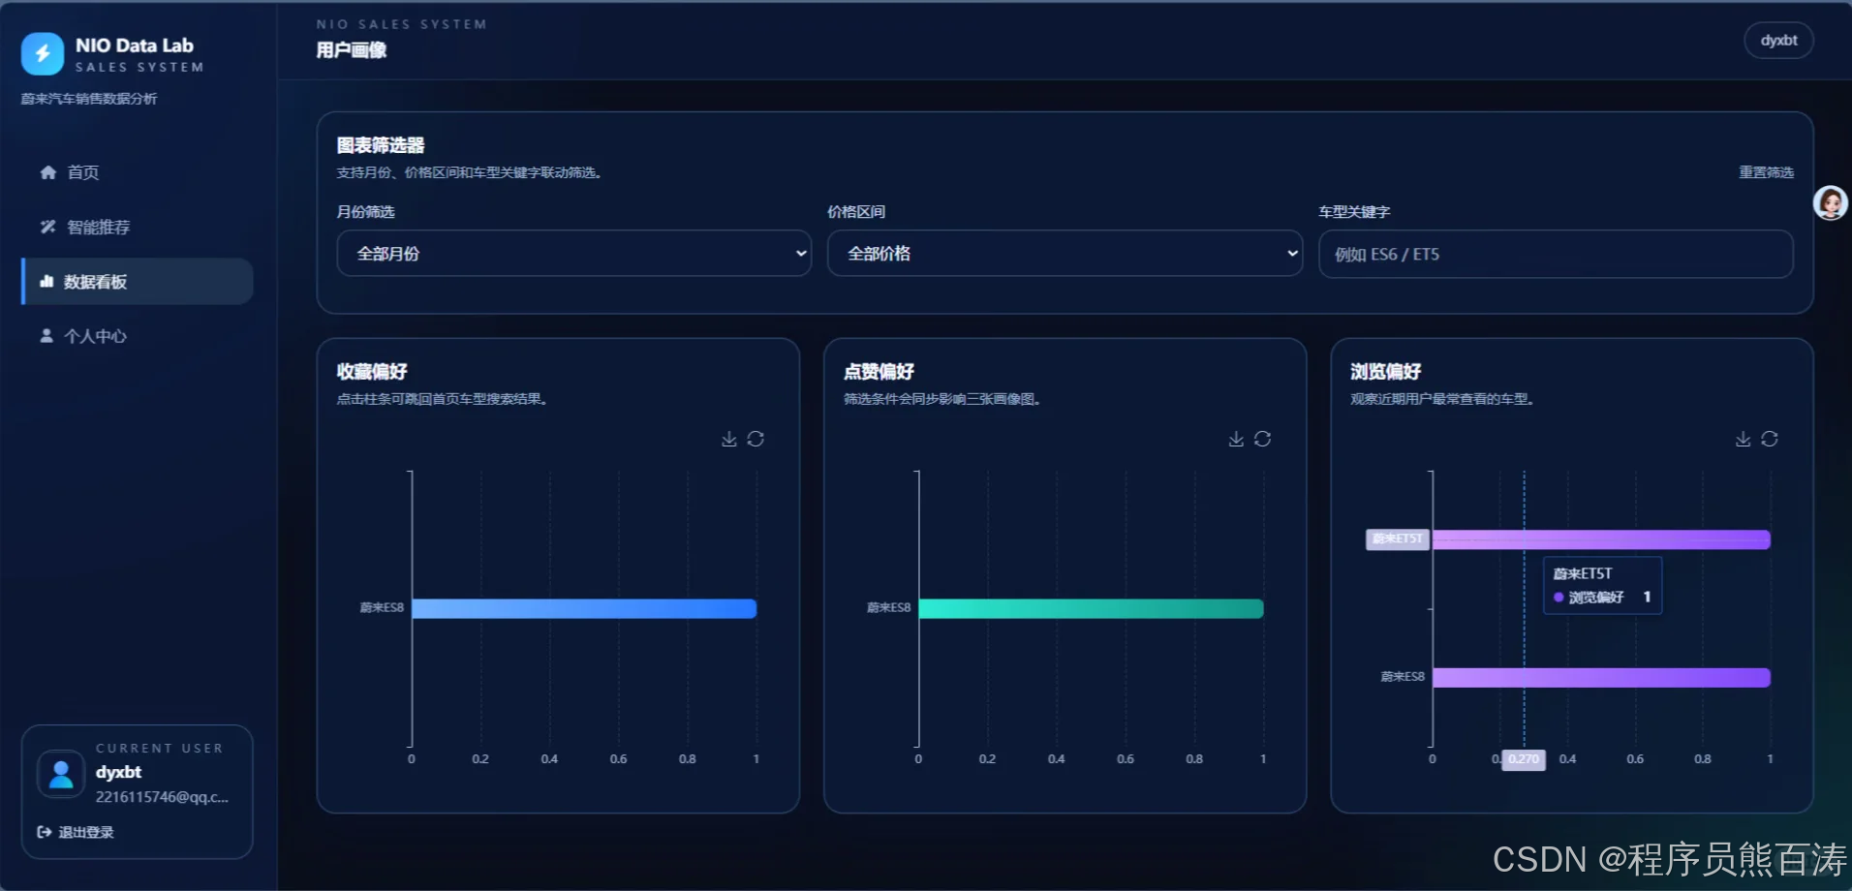Click the email 2216115746@qq.c... in sidebar

click(x=162, y=797)
